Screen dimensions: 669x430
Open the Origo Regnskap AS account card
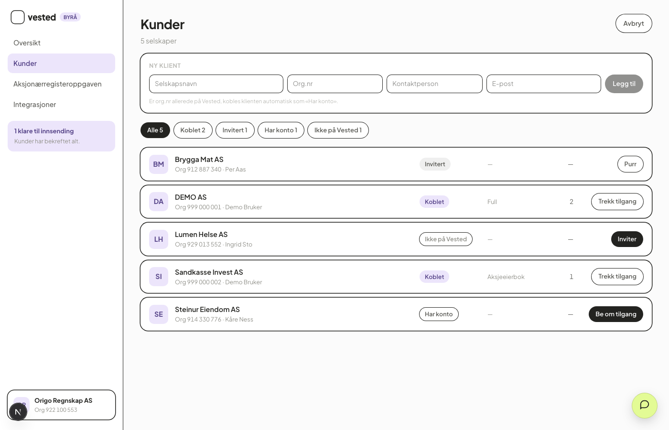(x=61, y=405)
